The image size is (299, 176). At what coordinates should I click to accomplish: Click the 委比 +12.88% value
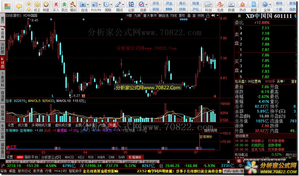pos(262,23)
